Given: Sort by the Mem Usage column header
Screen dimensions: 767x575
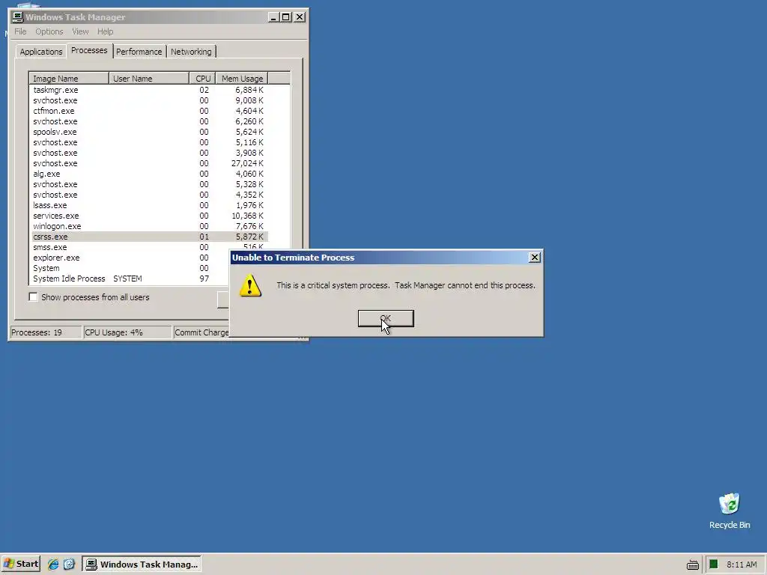Looking at the screenshot, I should 242,78.
